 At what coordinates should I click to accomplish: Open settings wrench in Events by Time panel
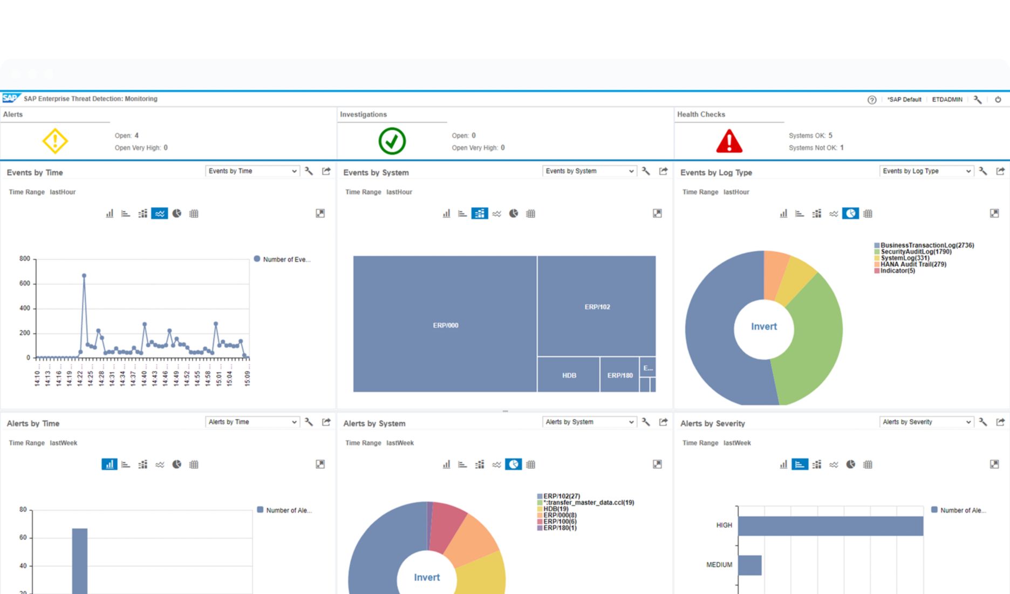pyautogui.click(x=309, y=171)
